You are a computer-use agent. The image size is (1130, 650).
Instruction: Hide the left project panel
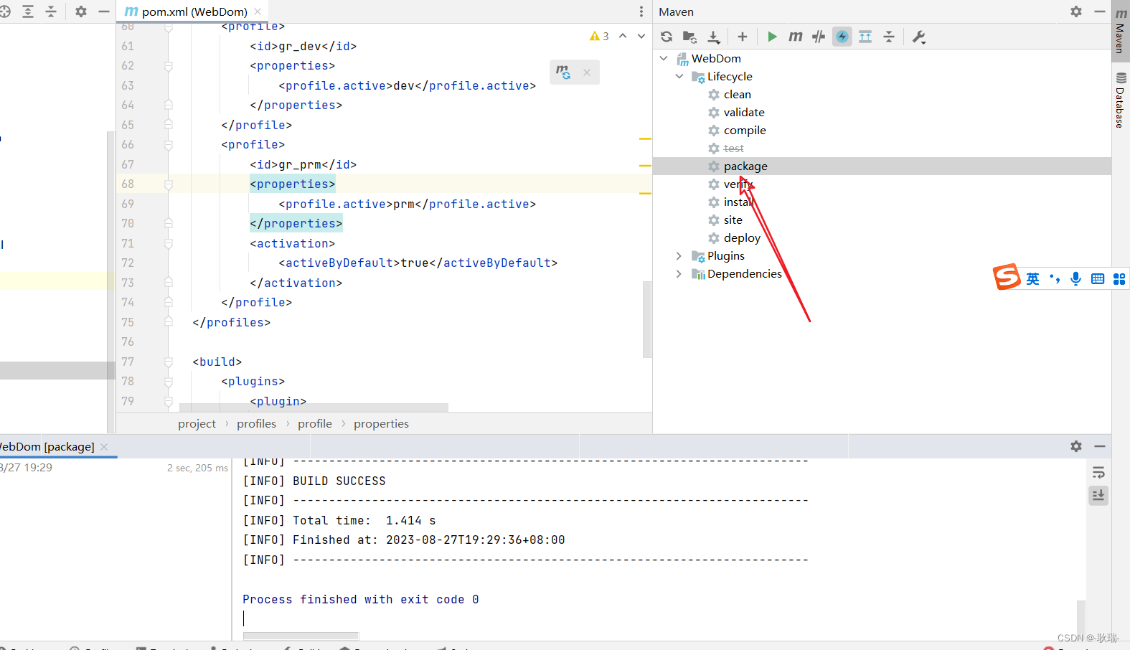click(104, 11)
